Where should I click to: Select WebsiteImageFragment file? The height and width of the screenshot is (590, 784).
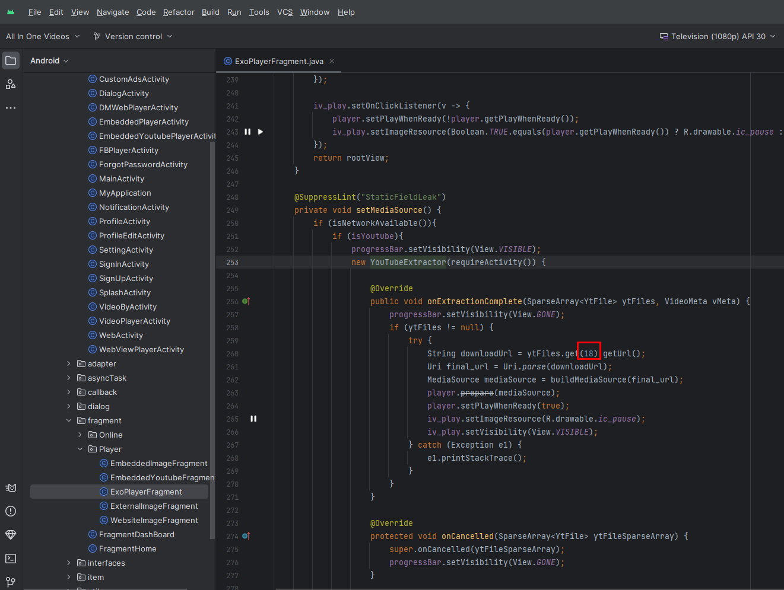pyautogui.click(x=154, y=520)
